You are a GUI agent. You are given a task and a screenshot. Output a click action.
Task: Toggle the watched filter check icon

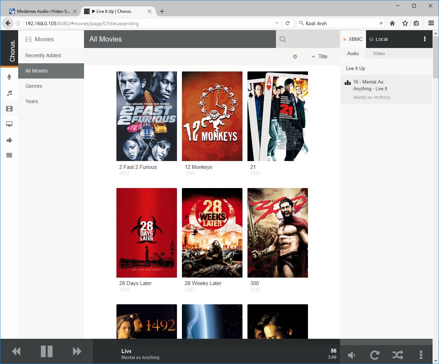click(295, 57)
